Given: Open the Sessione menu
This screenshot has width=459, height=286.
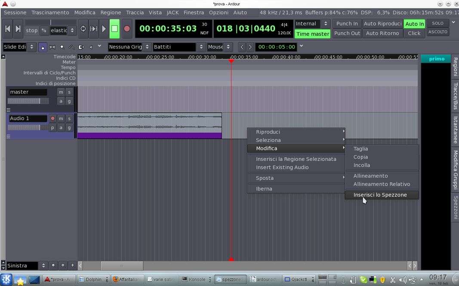Looking at the screenshot, I should [15, 12].
